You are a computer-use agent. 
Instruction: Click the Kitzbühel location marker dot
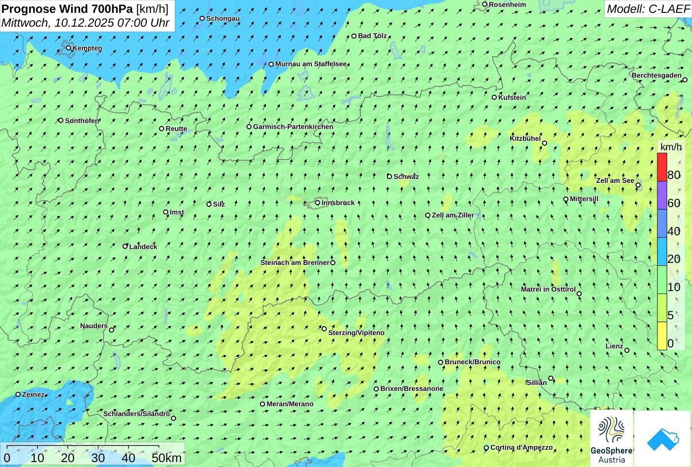[545, 143]
